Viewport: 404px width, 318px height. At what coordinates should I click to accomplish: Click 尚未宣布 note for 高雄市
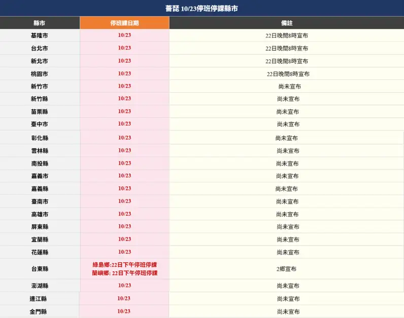click(x=287, y=214)
